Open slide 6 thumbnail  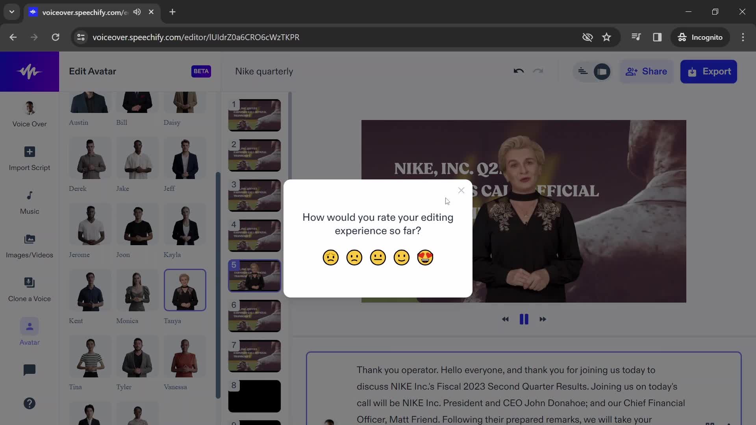254,316
